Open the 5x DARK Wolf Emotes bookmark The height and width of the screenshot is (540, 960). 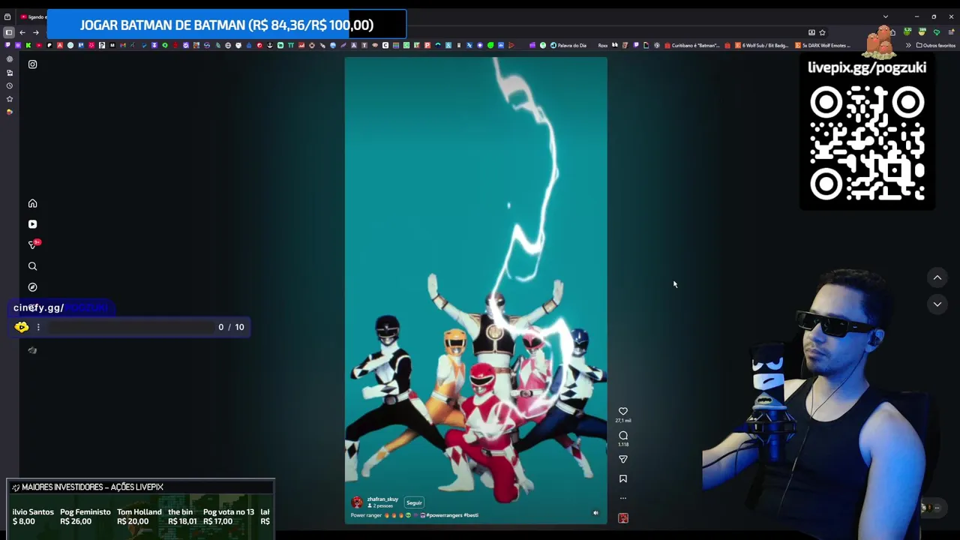point(823,45)
